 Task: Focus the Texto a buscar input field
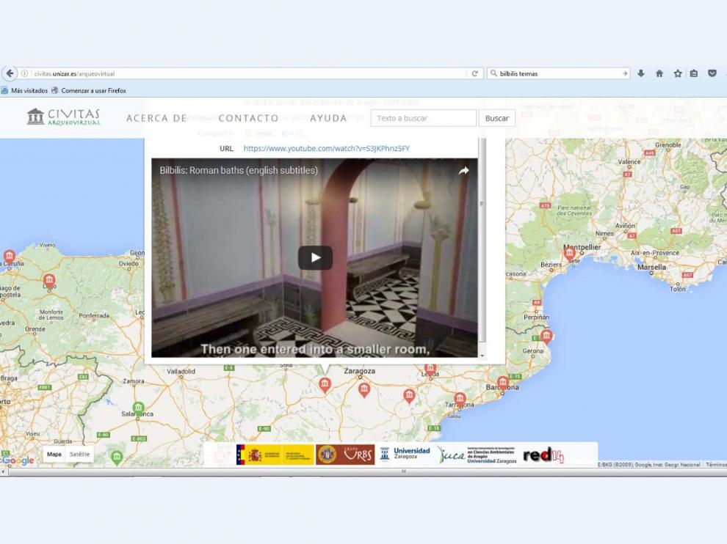(423, 118)
